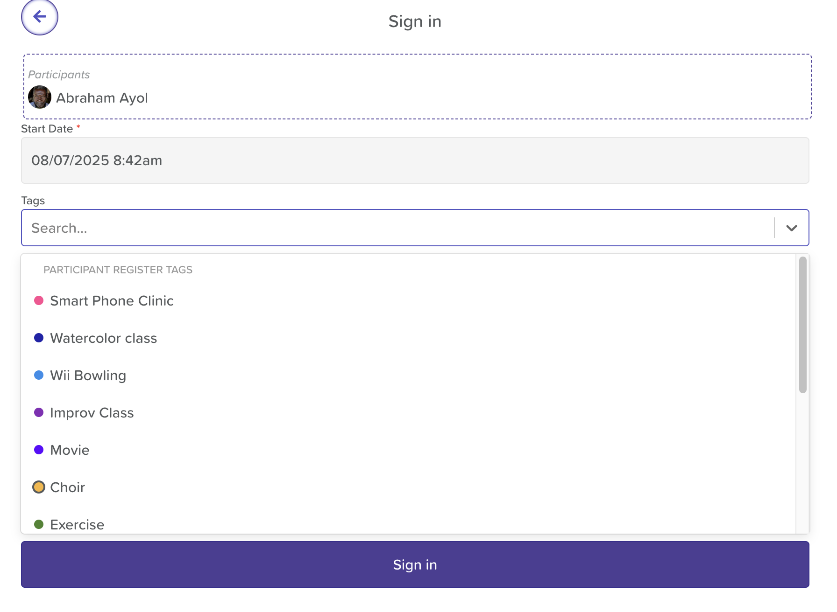837x612 pixels.
Task: Choose the Watercolor class tag
Action: pos(408,338)
